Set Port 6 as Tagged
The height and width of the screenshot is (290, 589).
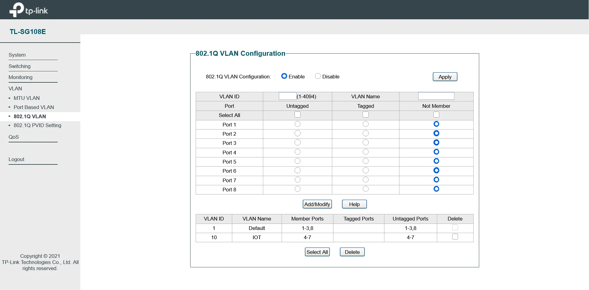click(x=366, y=170)
